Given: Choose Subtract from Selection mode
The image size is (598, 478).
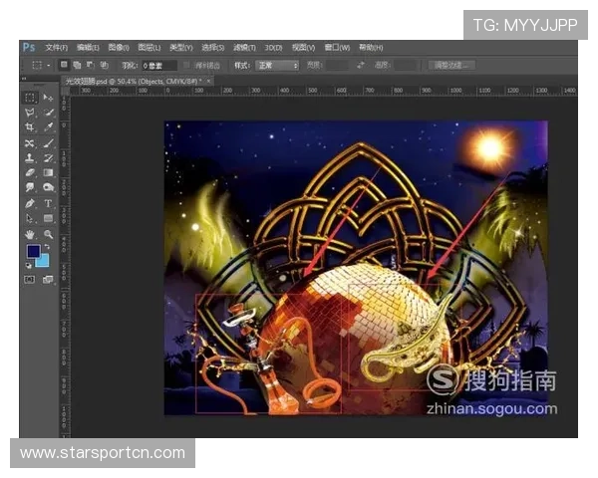Looking at the screenshot, I should coord(91,65).
